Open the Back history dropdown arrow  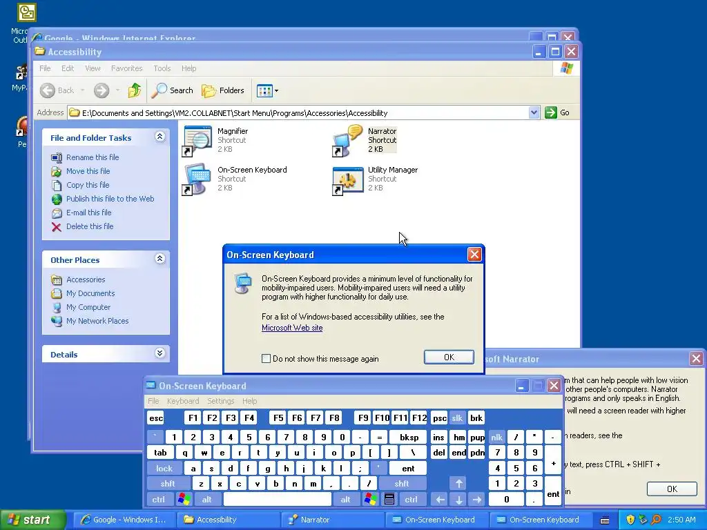83,90
